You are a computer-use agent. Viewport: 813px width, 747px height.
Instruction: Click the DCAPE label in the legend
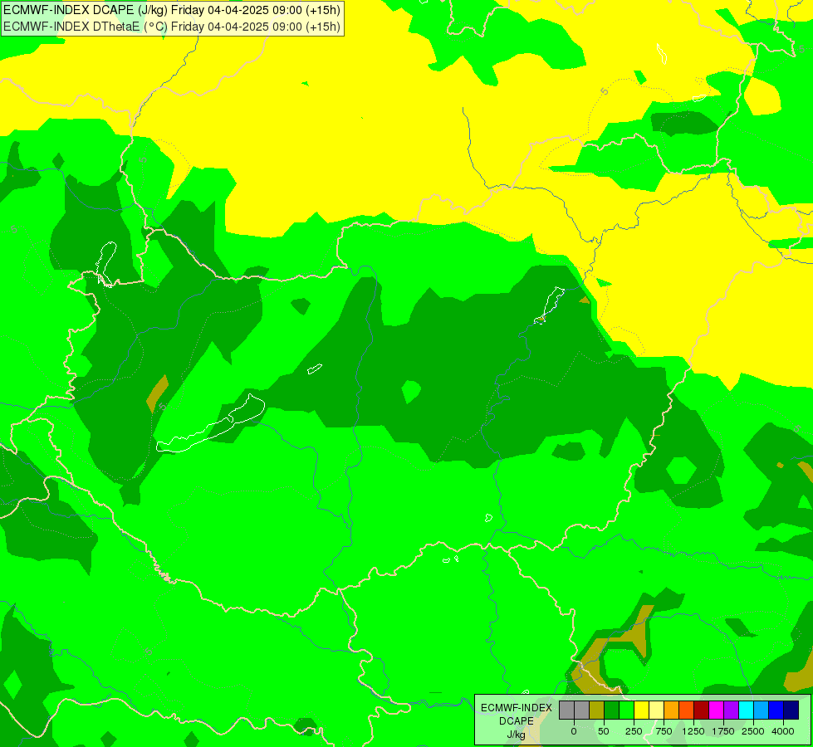[x=517, y=721]
